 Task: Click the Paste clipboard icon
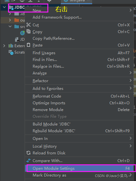tap(28, 45)
